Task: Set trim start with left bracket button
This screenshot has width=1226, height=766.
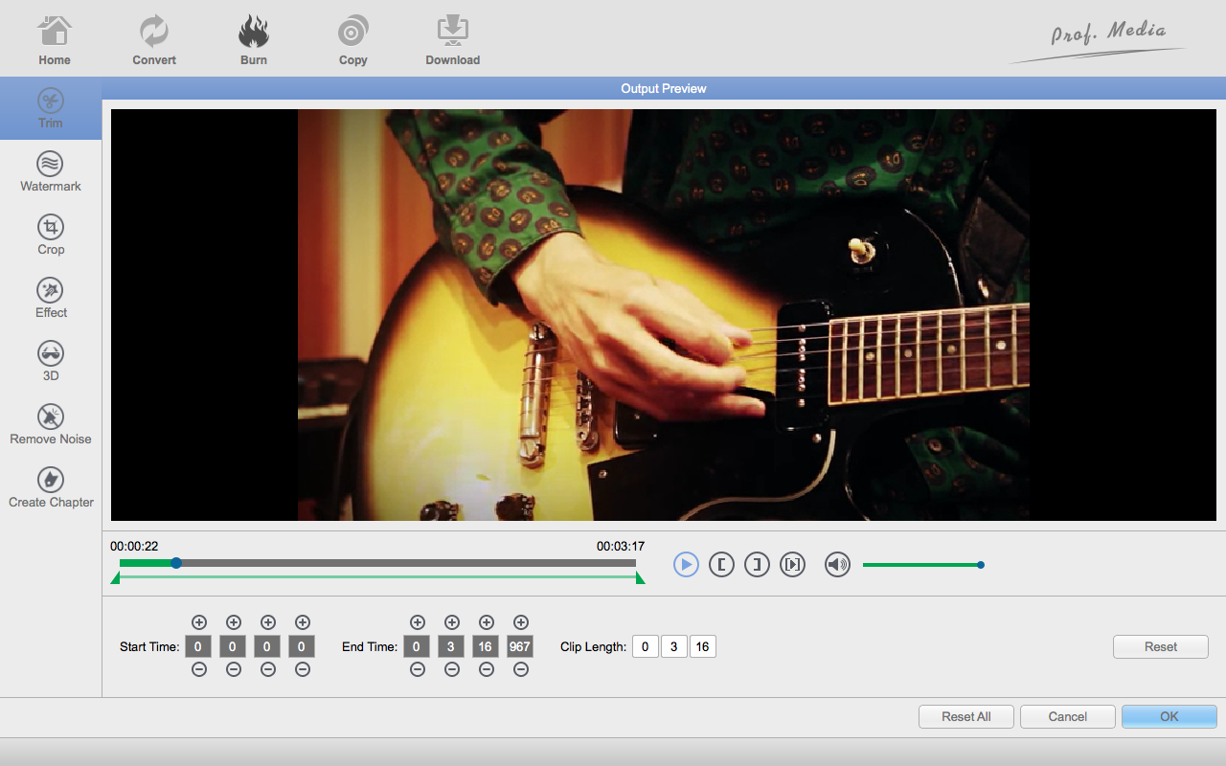Action: pyautogui.click(x=721, y=565)
